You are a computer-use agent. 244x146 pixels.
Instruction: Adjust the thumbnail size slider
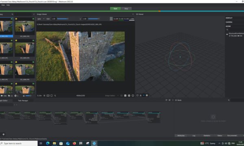28,96
